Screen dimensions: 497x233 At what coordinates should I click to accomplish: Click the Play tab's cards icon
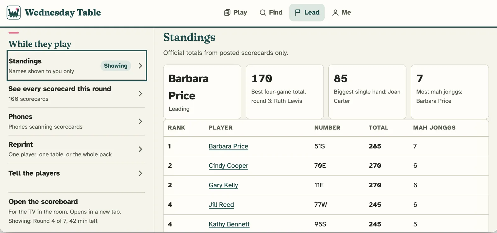click(x=227, y=12)
